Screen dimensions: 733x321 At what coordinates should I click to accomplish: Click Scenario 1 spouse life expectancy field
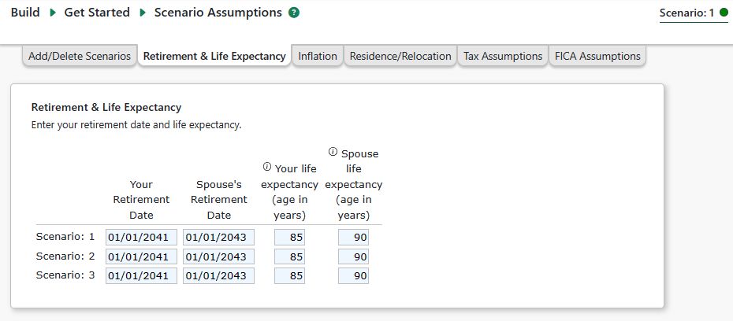pyautogui.click(x=353, y=237)
